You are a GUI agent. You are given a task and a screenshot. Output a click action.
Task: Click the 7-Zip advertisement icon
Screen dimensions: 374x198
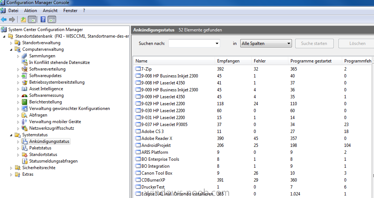[138, 69]
